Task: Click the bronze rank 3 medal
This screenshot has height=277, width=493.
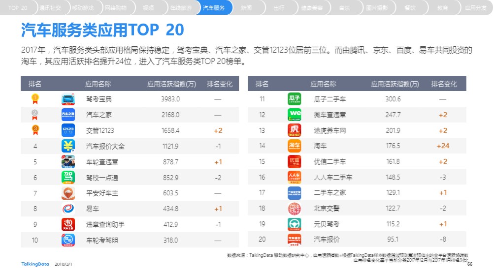Action: [x=35, y=130]
